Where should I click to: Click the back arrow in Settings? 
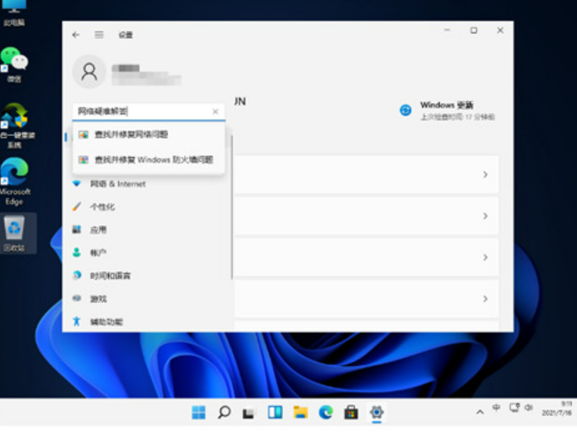76,35
